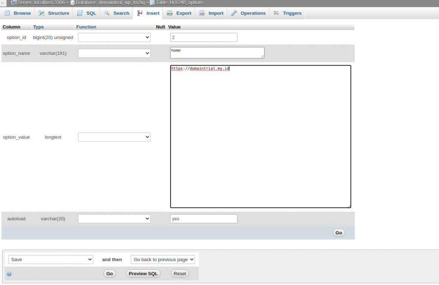The width and height of the screenshot is (439, 285).
Task: Switch to the Structure tab
Action: [54, 13]
